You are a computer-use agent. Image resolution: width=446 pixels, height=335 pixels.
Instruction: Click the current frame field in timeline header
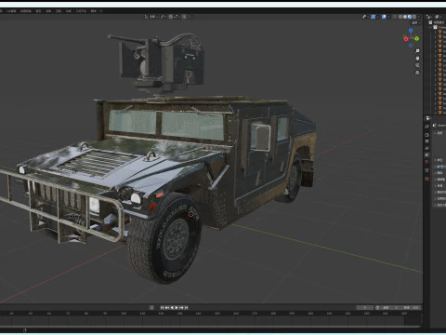pyautogui.click(x=364, y=308)
